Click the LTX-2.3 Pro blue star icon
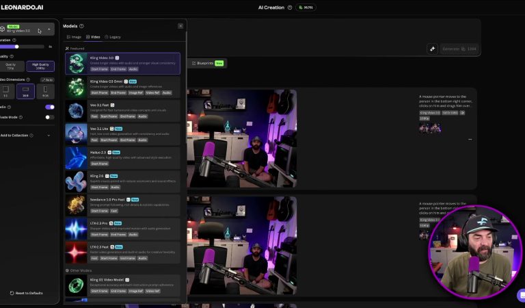 point(77,229)
